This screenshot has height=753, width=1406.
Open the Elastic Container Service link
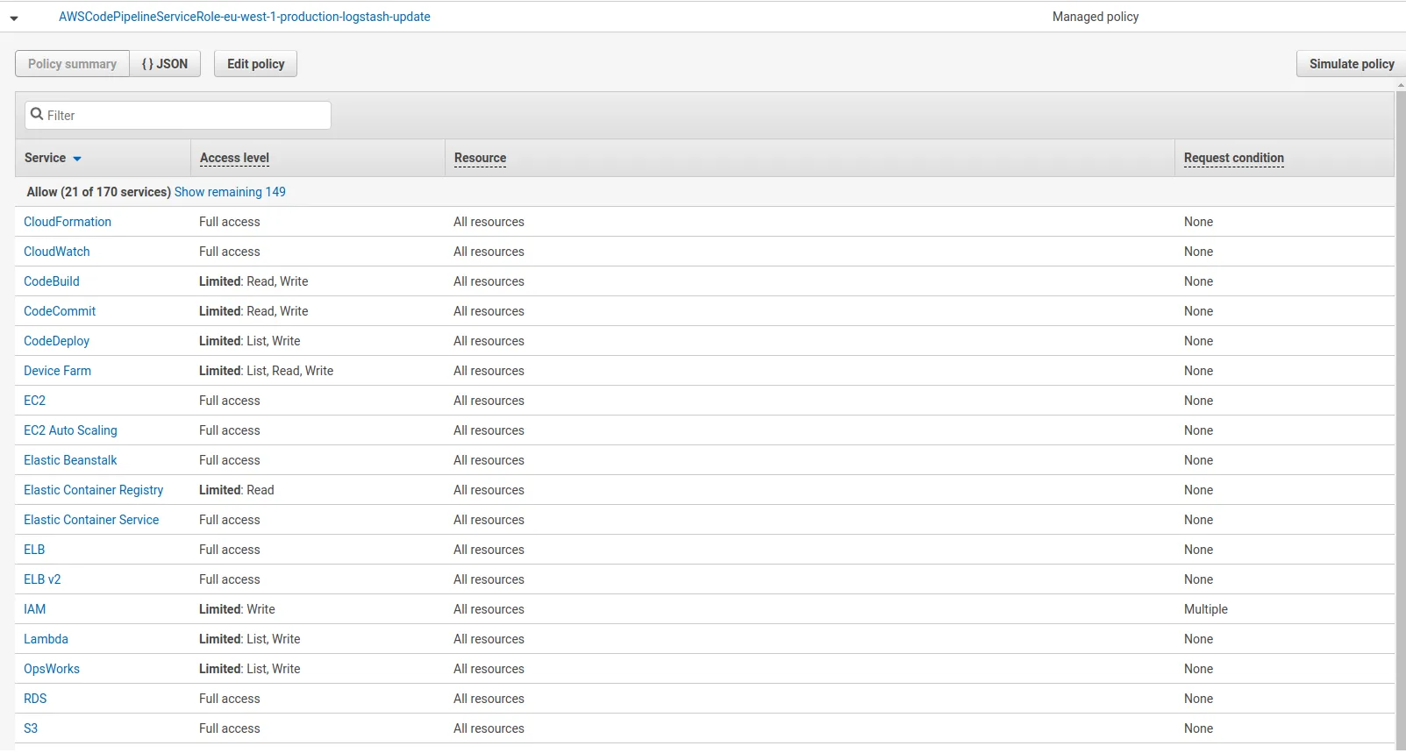pos(91,520)
